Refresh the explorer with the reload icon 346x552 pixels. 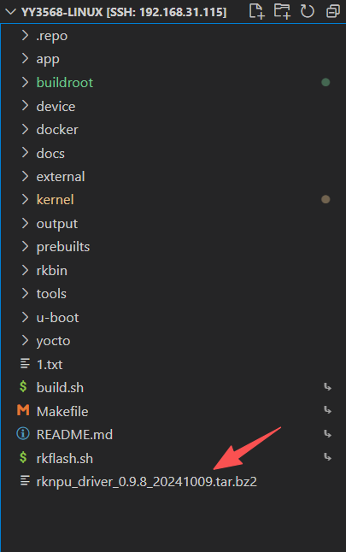[x=308, y=12]
